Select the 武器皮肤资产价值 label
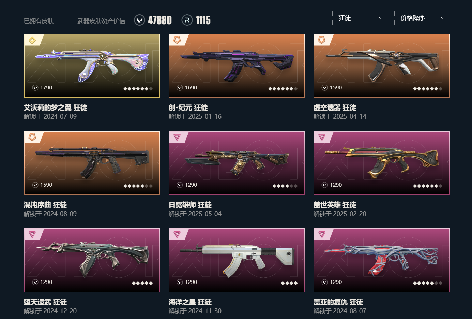 click(101, 21)
